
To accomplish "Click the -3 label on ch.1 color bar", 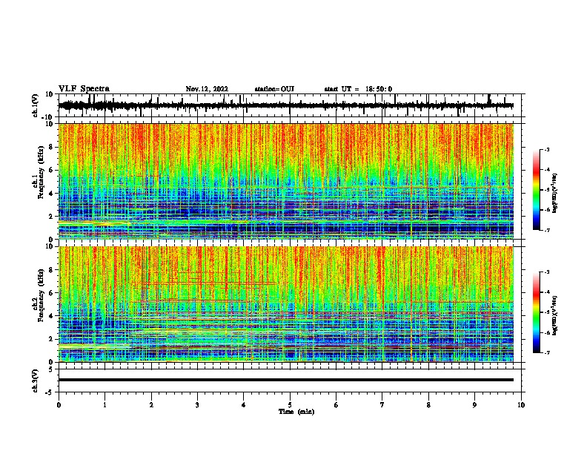I will 547,149.
